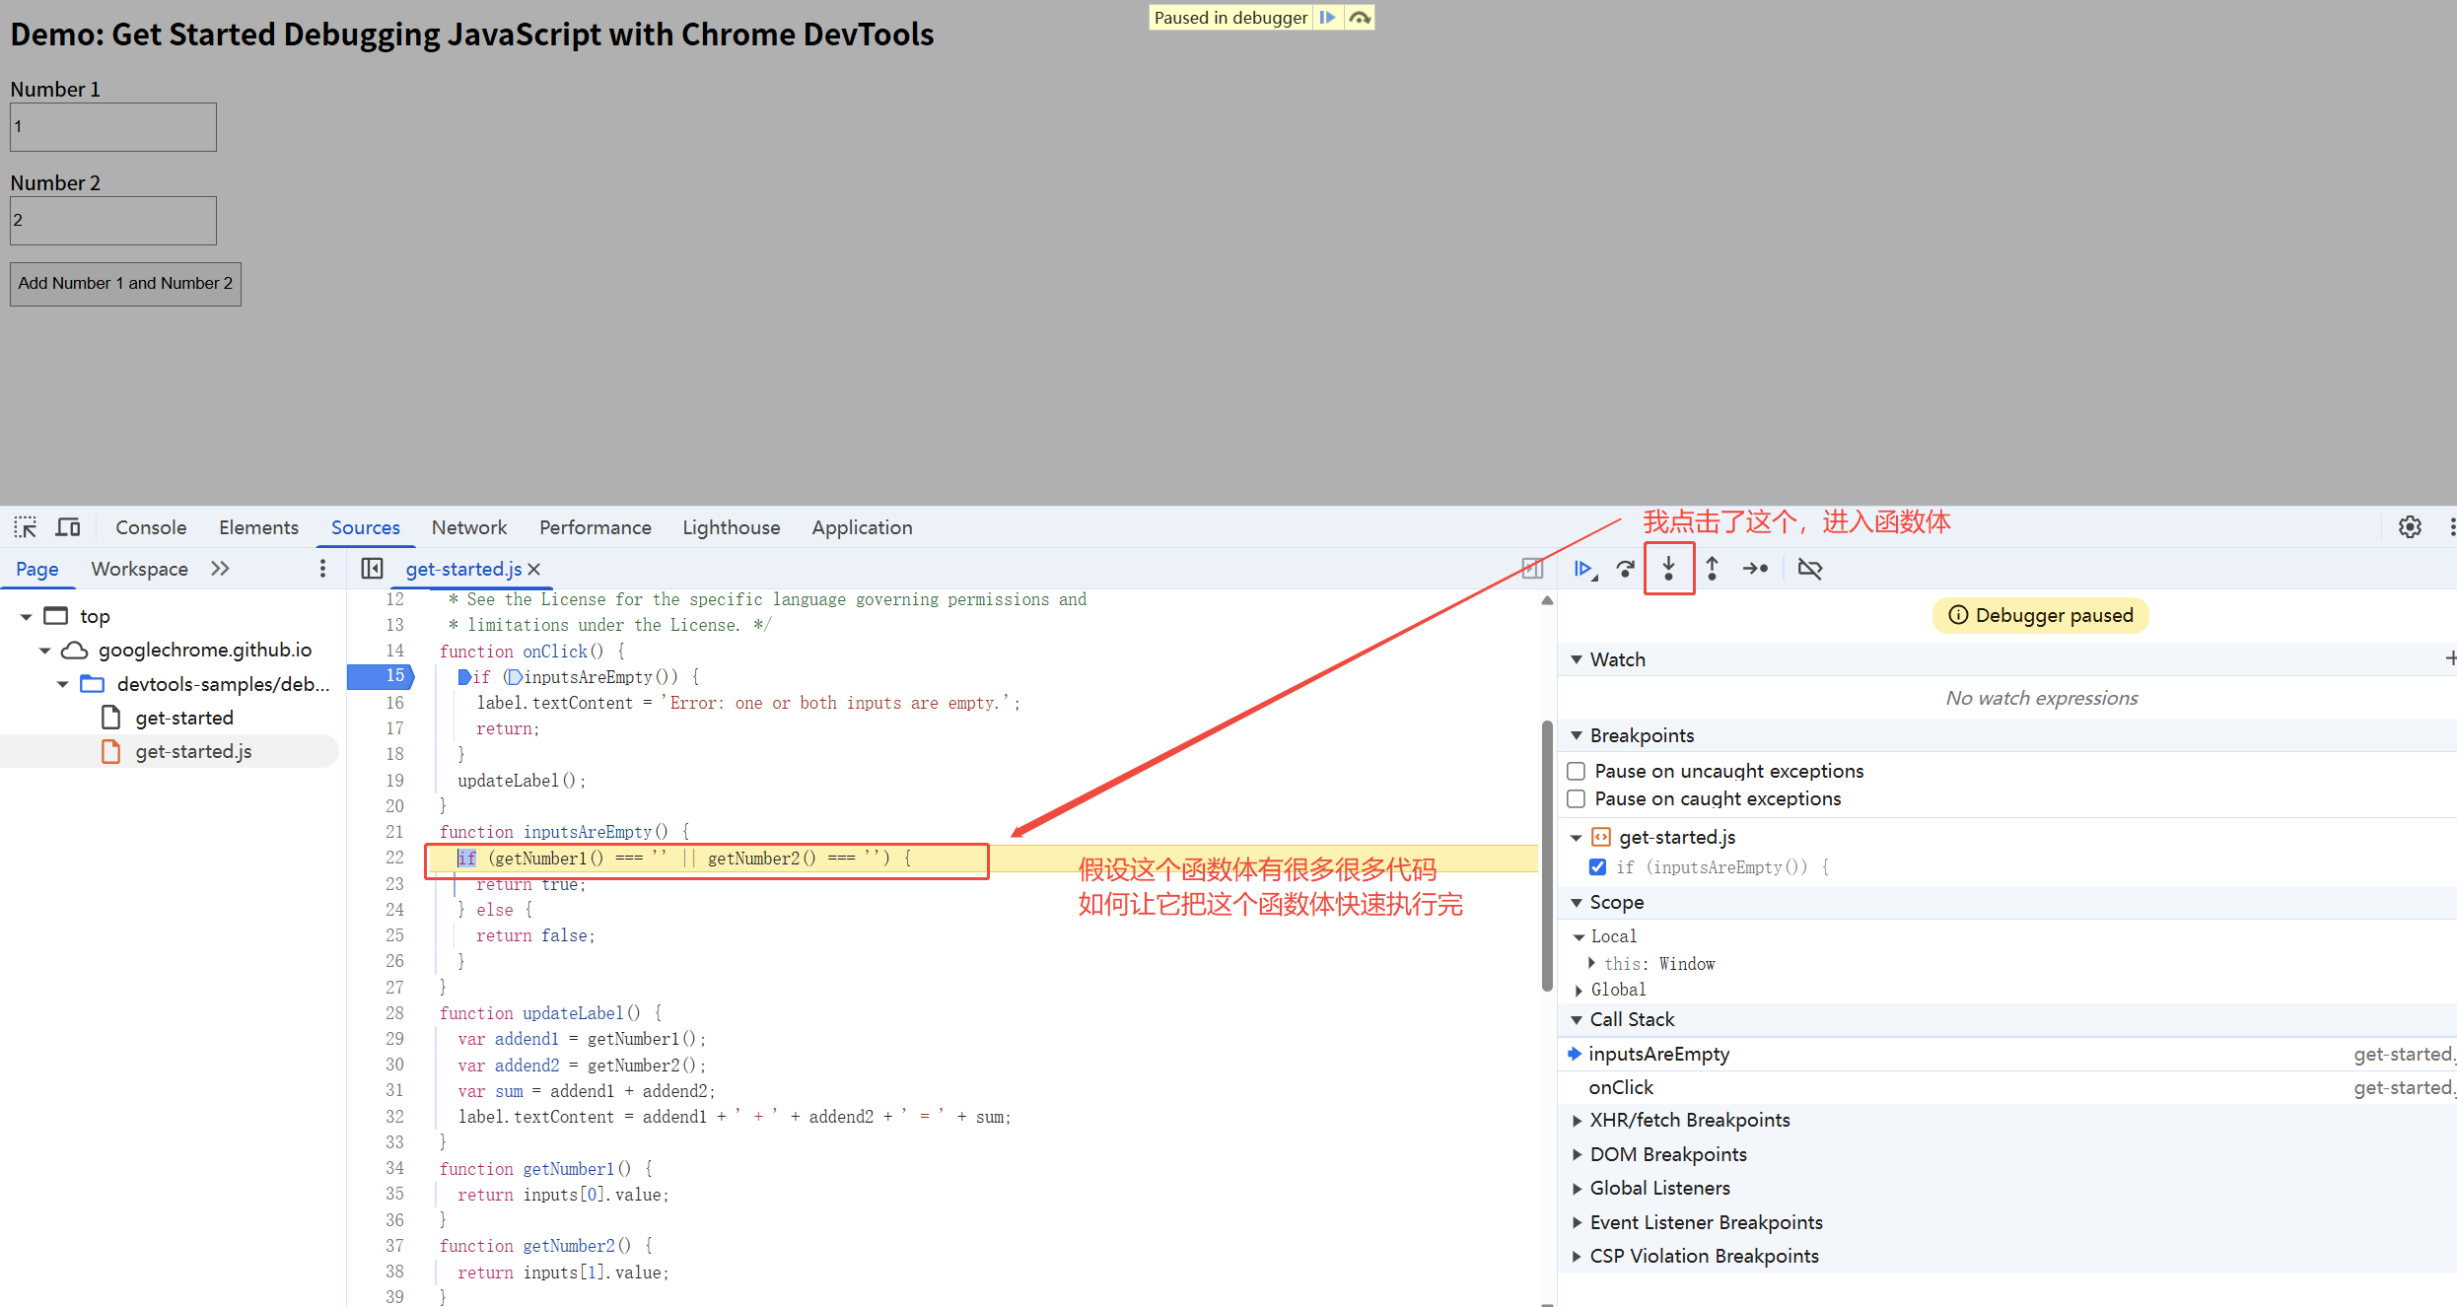Select onClick frame in Call Stack

point(1621,1087)
